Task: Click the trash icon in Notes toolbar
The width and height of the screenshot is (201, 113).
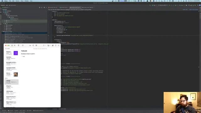Action: tap(19, 46)
